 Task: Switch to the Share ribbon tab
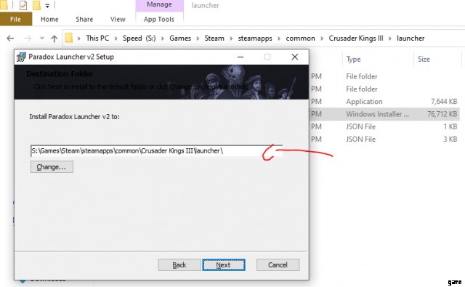[84, 20]
